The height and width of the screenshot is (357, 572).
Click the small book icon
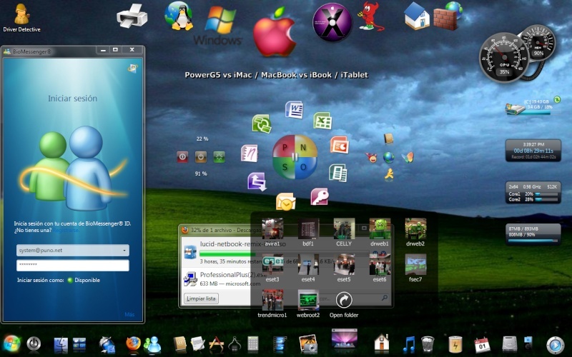click(388, 139)
